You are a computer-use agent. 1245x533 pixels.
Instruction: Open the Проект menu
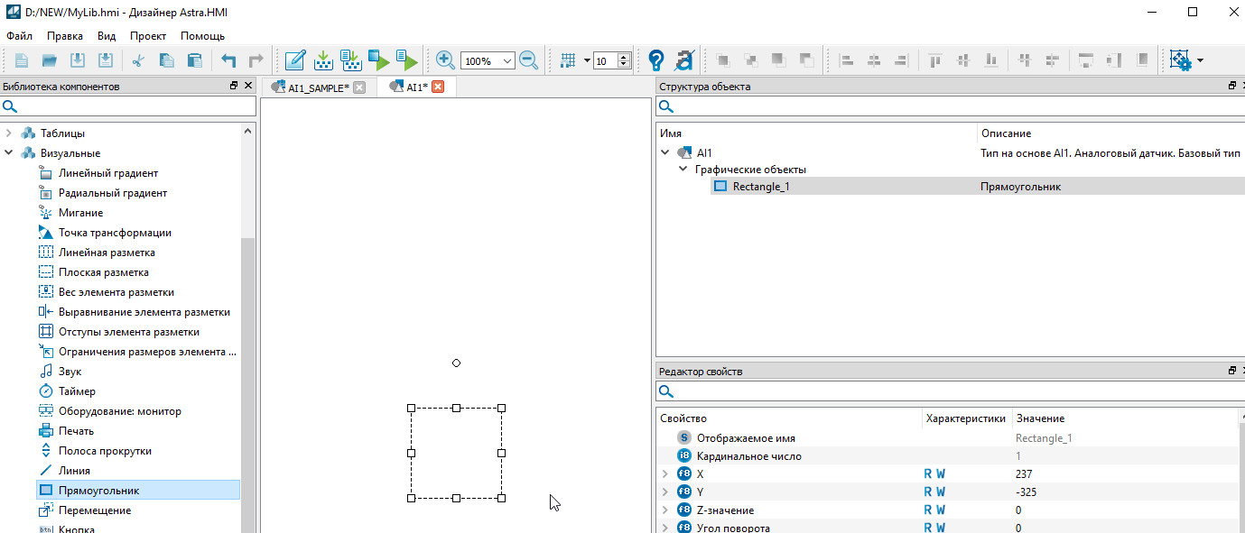coord(147,36)
